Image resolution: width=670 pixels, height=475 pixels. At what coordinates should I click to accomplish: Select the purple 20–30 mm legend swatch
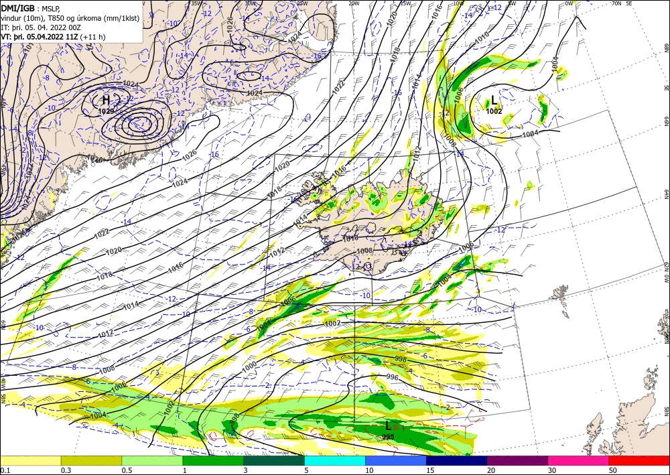coord(517,460)
